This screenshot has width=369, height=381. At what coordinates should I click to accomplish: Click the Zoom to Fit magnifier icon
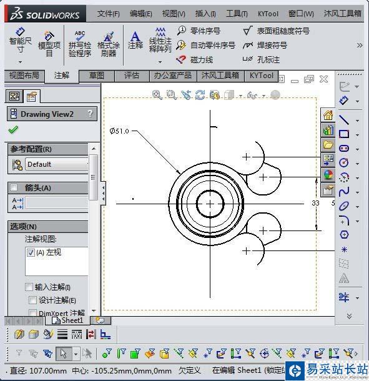point(157,95)
